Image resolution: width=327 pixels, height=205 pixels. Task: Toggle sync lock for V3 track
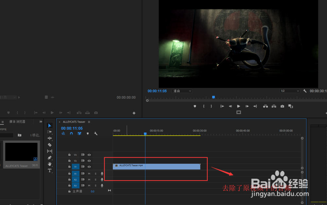(x=83, y=155)
